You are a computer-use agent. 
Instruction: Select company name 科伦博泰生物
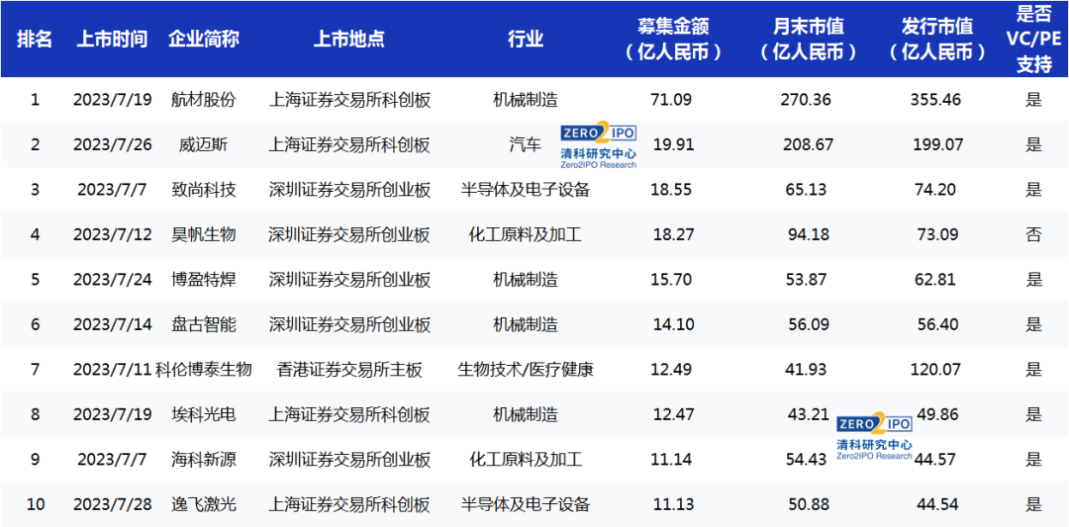coord(204,370)
